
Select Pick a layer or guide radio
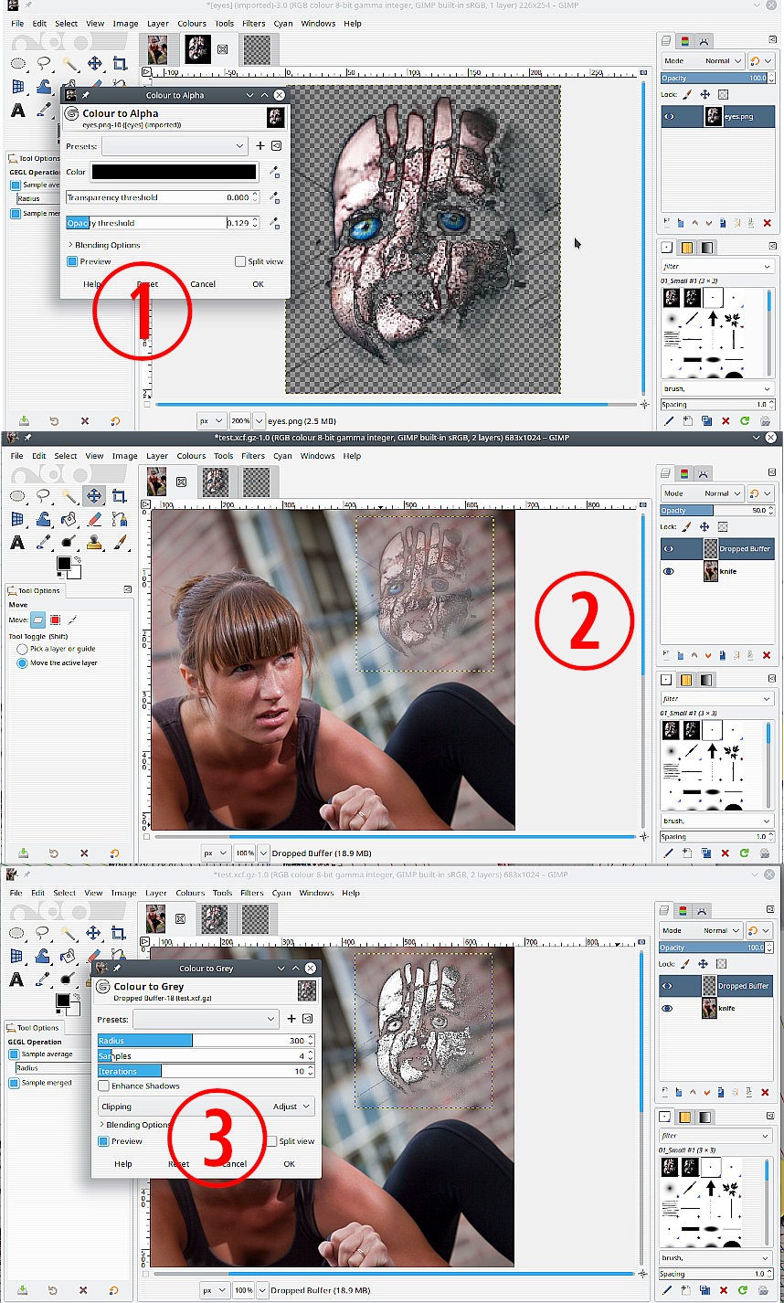point(22,649)
